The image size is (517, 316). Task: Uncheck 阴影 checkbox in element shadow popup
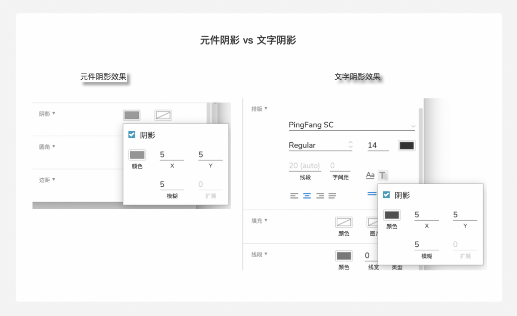tap(132, 135)
